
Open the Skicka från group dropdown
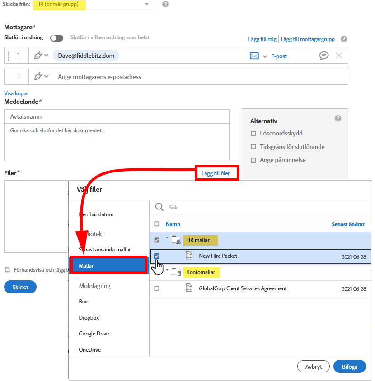[x=146, y=4]
